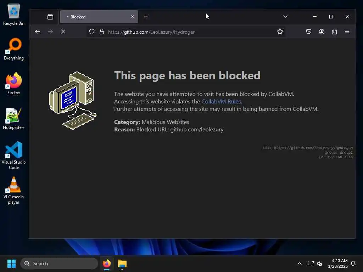Go back one page in Firefox
The width and height of the screenshot is (363, 272).
38,32
